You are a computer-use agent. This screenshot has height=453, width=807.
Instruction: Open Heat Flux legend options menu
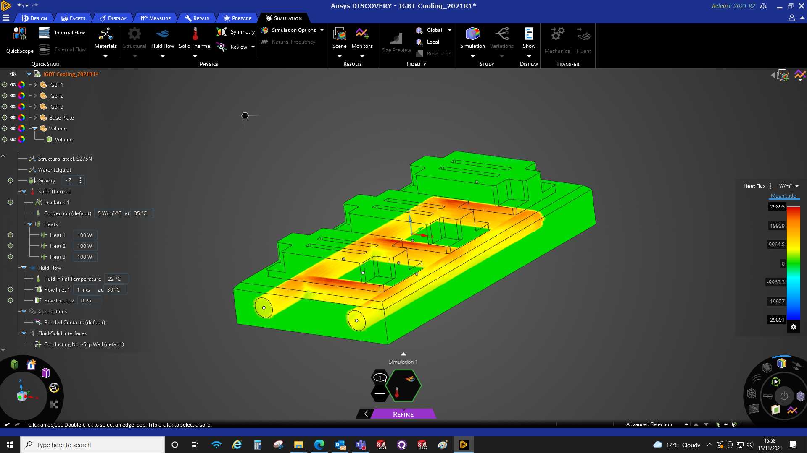click(770, 186)
